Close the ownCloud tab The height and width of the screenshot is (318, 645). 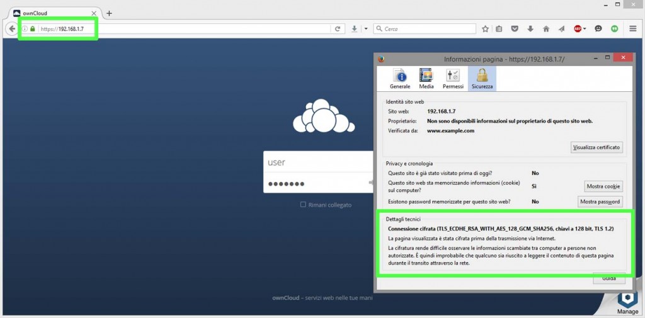(94, 13)
